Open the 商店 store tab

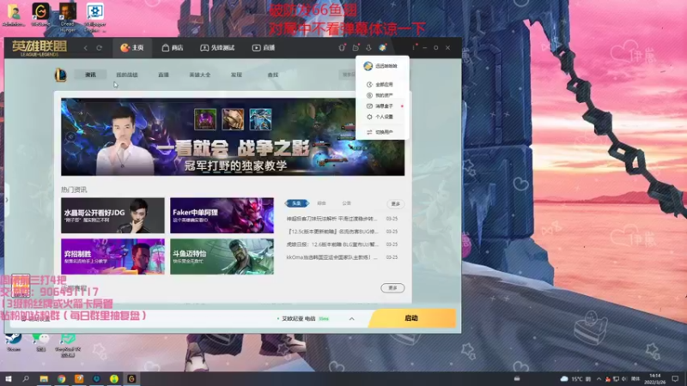tap(173, 48)
